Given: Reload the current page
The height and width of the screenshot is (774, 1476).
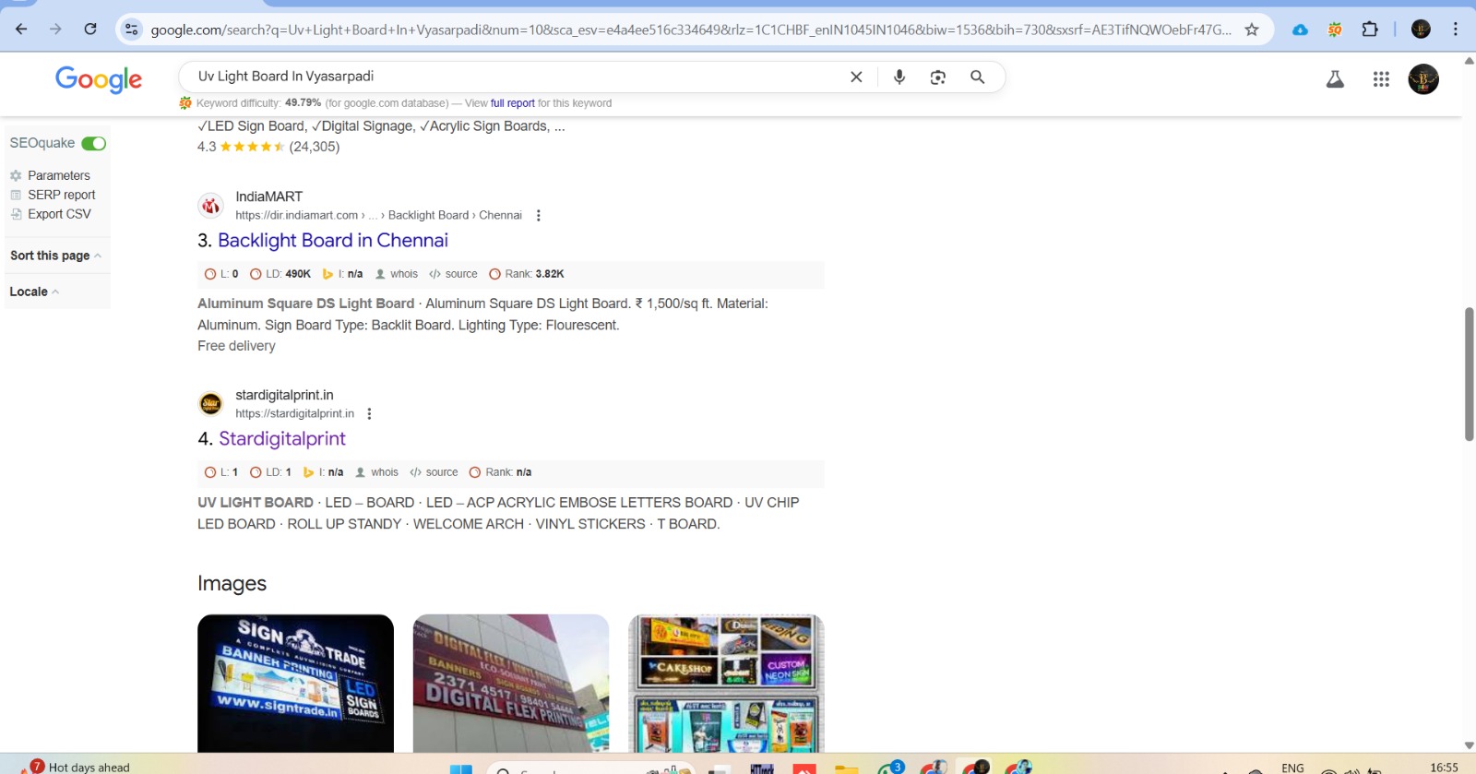Looking at the screenshot, I should pos(90,30).
